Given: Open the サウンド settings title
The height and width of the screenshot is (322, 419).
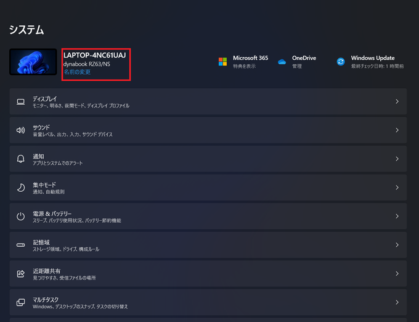Looking at the screenshot, I should point(41,127).
